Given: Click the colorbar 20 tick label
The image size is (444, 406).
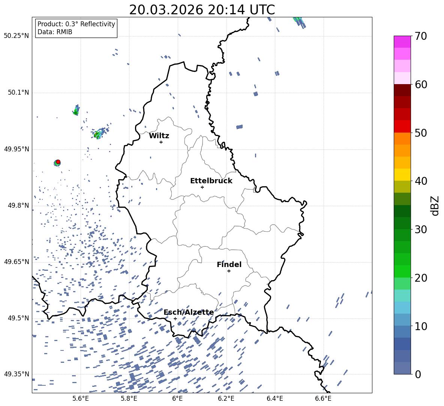Looking at the screenshot, I should click(421, 278).
